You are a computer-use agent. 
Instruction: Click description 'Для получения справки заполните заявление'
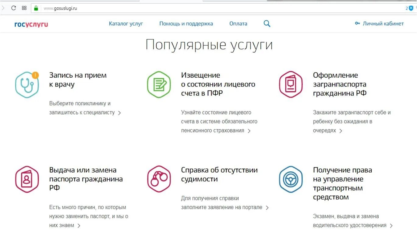coord(222,203)
